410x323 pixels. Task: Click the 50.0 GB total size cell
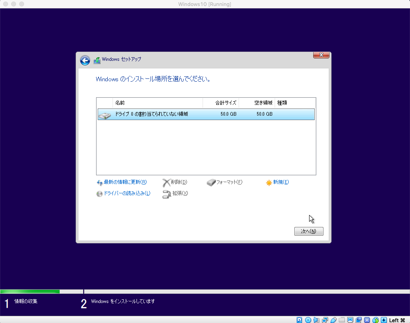[228, 114]
